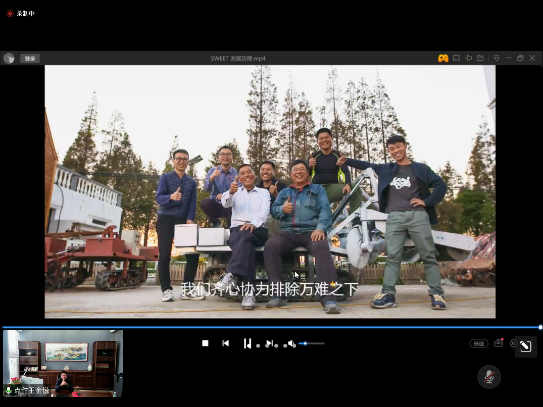Open the annotation pen tool
This screenshot has width=543, height=407.
525,346
